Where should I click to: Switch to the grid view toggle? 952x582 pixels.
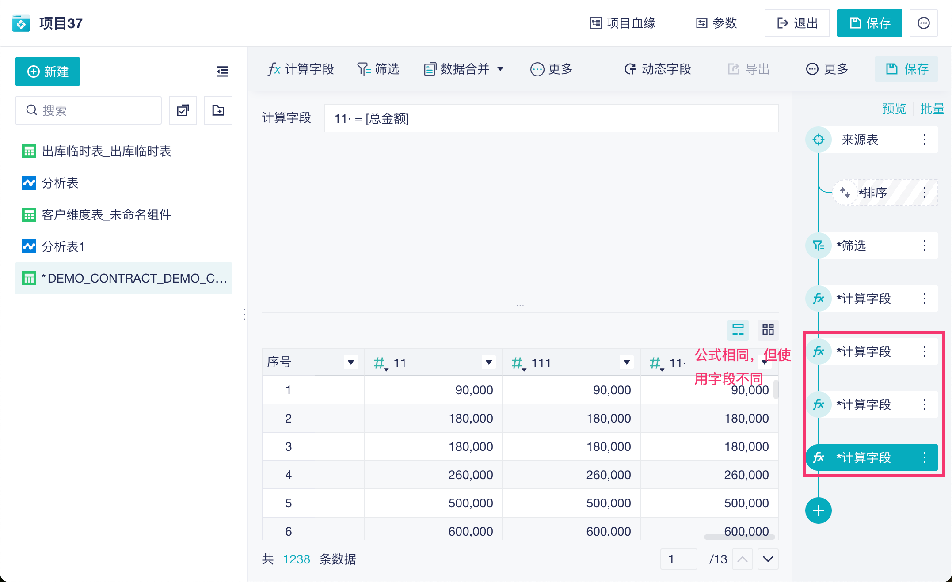[768, 329]
